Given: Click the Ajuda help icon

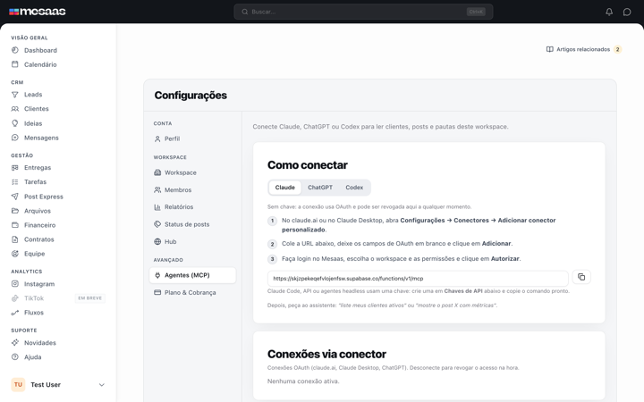Looking at the screenshot, I should [x=15, y=356].
